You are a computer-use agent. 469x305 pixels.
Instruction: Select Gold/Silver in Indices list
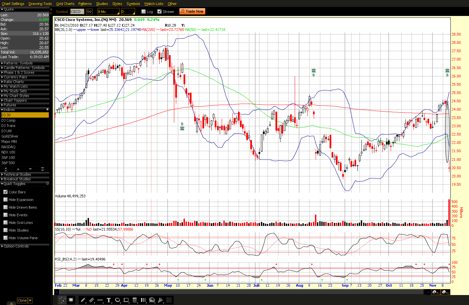click(25, 136)
